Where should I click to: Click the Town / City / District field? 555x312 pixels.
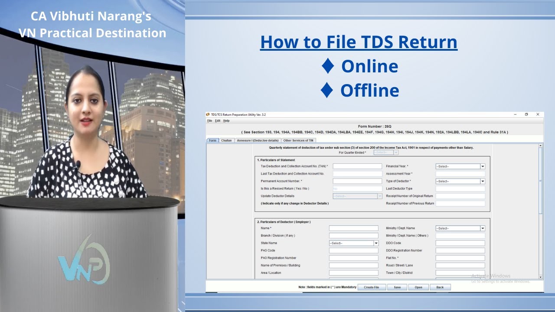[460, 273]
